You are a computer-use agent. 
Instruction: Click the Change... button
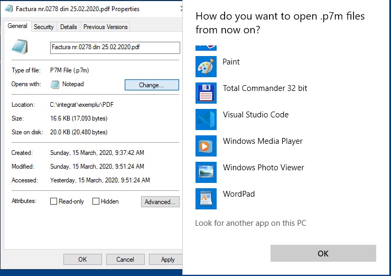(x=152, y=85)
